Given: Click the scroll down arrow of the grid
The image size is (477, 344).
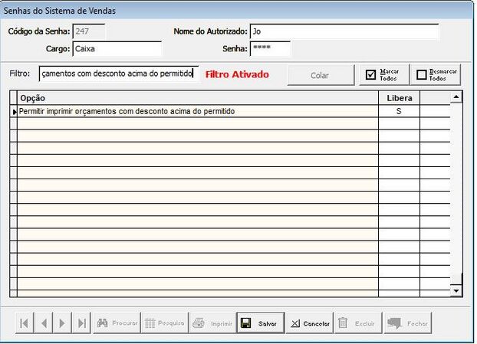Looking at the screenshot, I should coord(456,291).
